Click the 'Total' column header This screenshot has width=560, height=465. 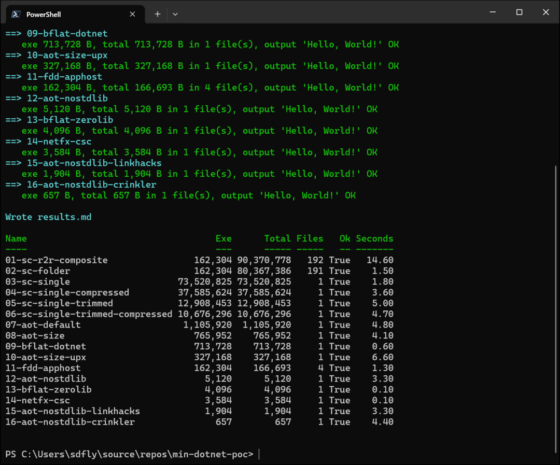(x=277, y=238)
